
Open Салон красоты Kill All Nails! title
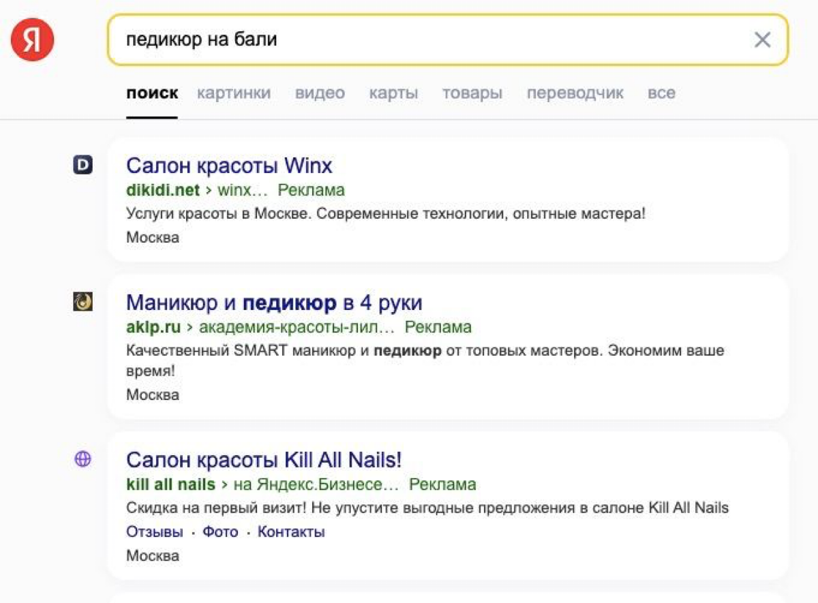click(x=264, y=460)
